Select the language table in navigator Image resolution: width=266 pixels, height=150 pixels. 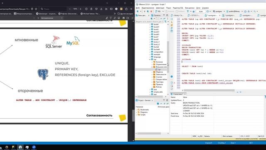point(157,57)
